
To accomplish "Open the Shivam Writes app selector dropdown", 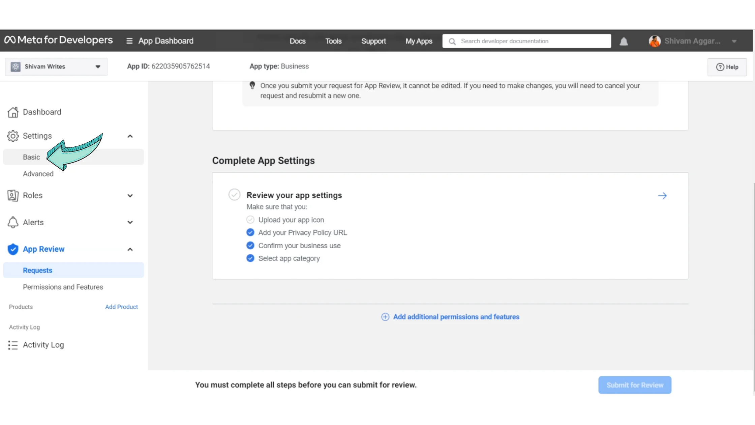I will [56, 66].
